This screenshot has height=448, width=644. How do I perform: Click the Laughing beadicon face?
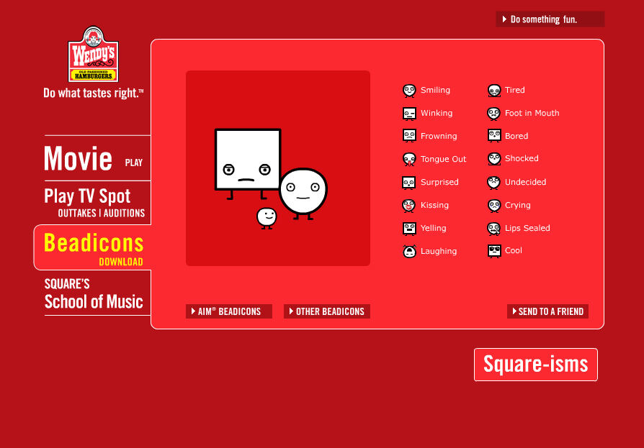tap(409, 251)
